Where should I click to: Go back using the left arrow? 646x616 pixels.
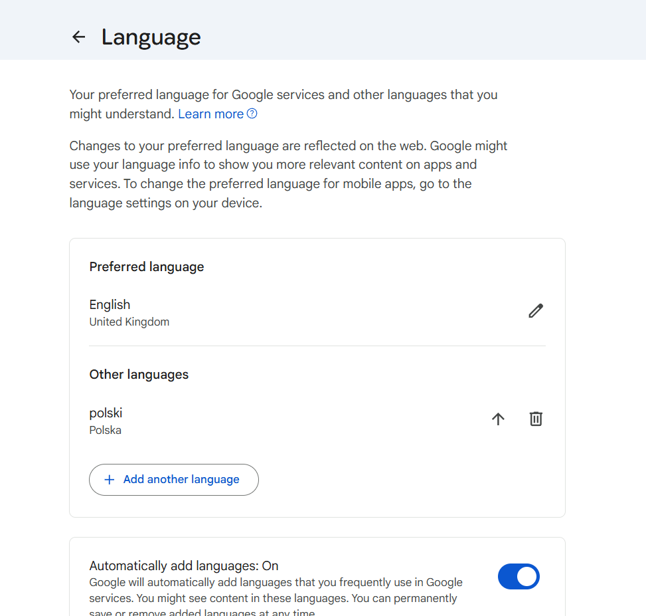point(78,37)
